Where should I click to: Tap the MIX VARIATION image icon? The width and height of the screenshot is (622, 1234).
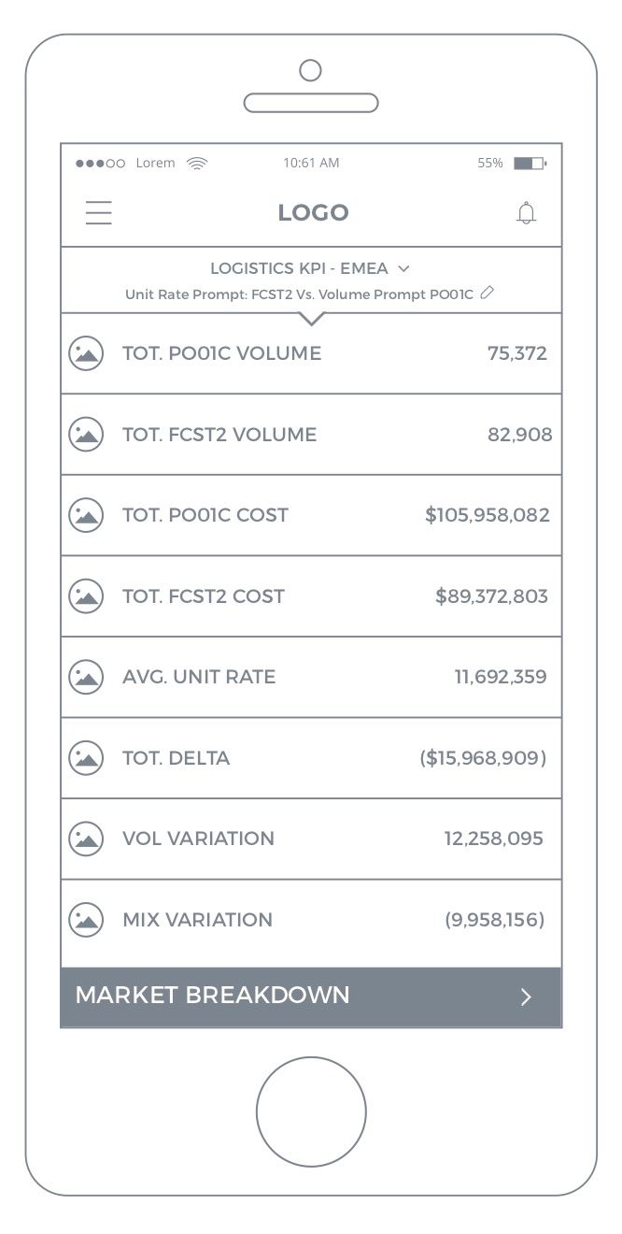(x=86, y=920)
